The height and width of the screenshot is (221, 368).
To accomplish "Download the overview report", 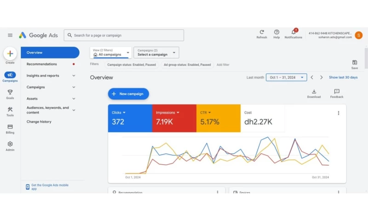I will 314,92.
